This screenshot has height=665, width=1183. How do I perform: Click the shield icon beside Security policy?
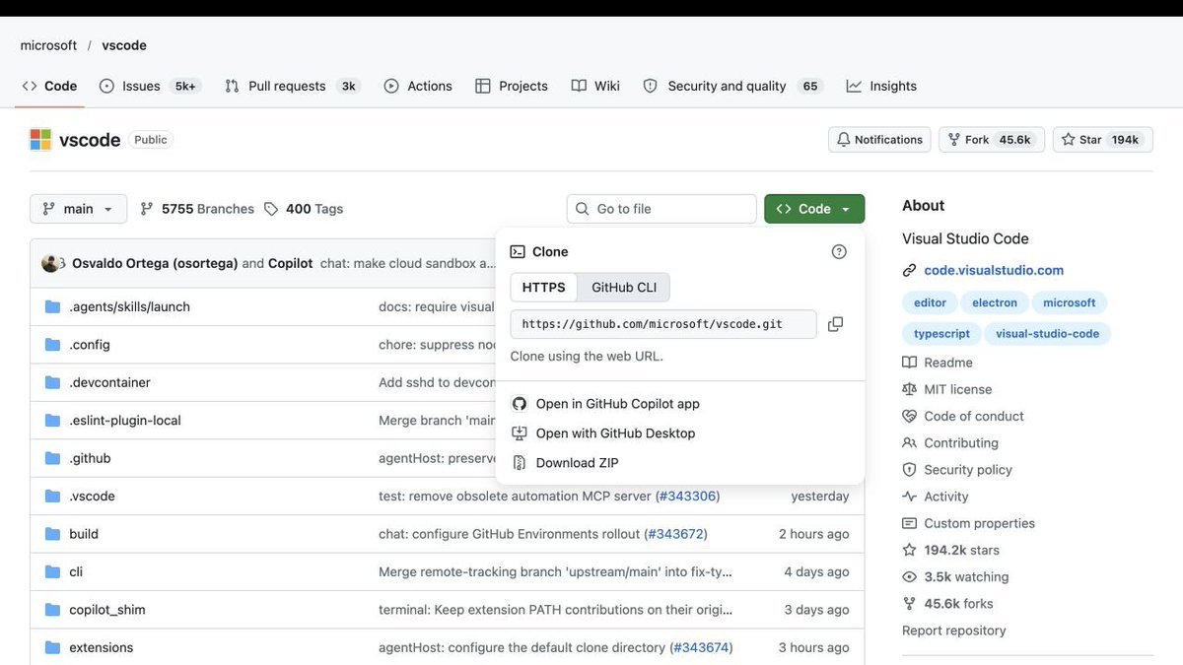click(909, 470)
